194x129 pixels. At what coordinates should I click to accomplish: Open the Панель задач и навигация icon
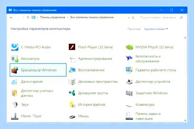coord(129,116)
